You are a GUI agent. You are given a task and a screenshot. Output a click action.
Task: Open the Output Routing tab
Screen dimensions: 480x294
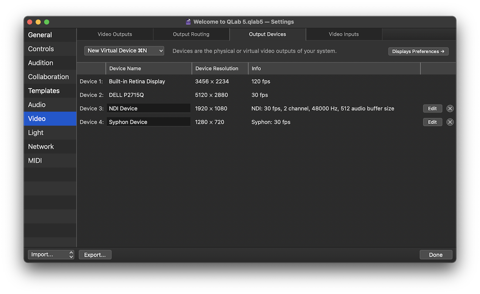click(x=191, y=34)
